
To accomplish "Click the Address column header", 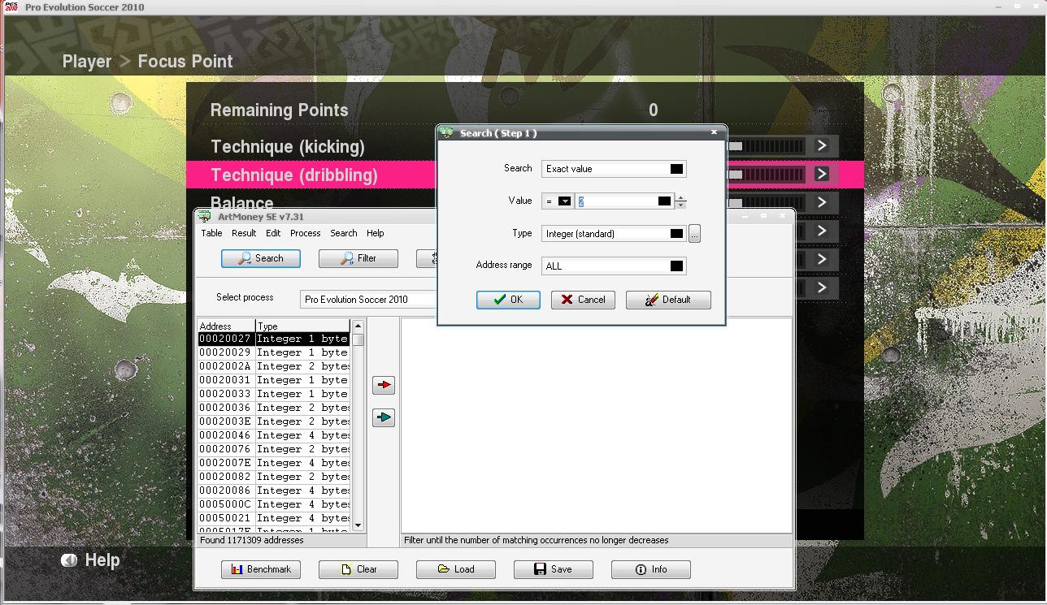I will pos(227,326).
